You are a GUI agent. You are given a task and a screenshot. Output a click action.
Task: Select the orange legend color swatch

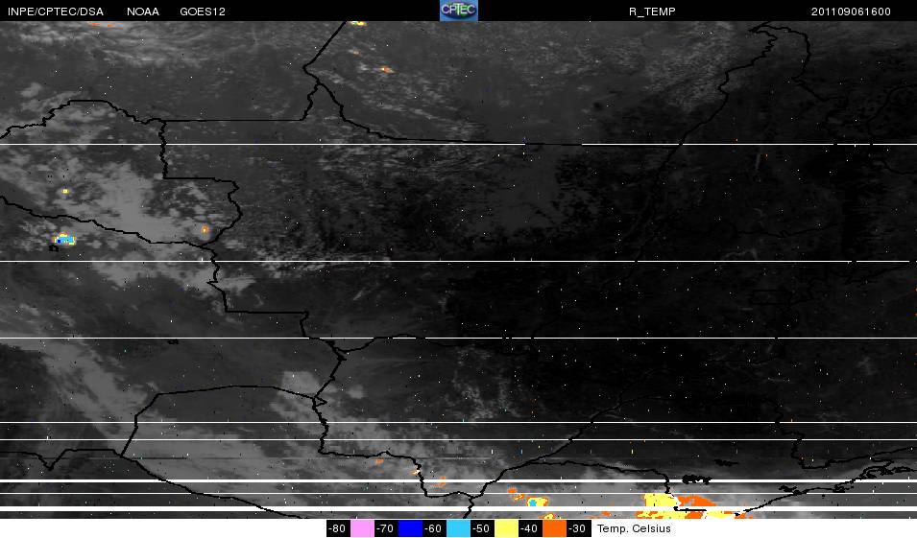click(554, 528)
